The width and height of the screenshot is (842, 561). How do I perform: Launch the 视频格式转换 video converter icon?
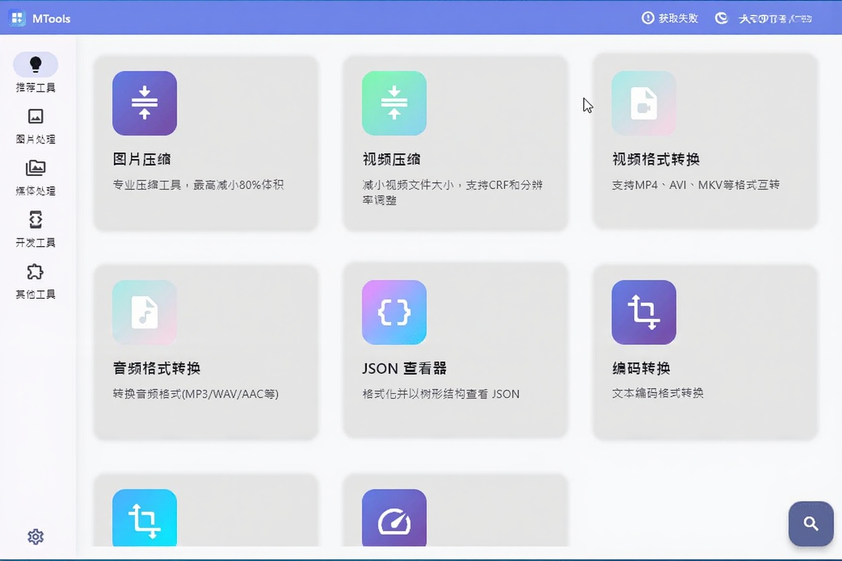643,102
